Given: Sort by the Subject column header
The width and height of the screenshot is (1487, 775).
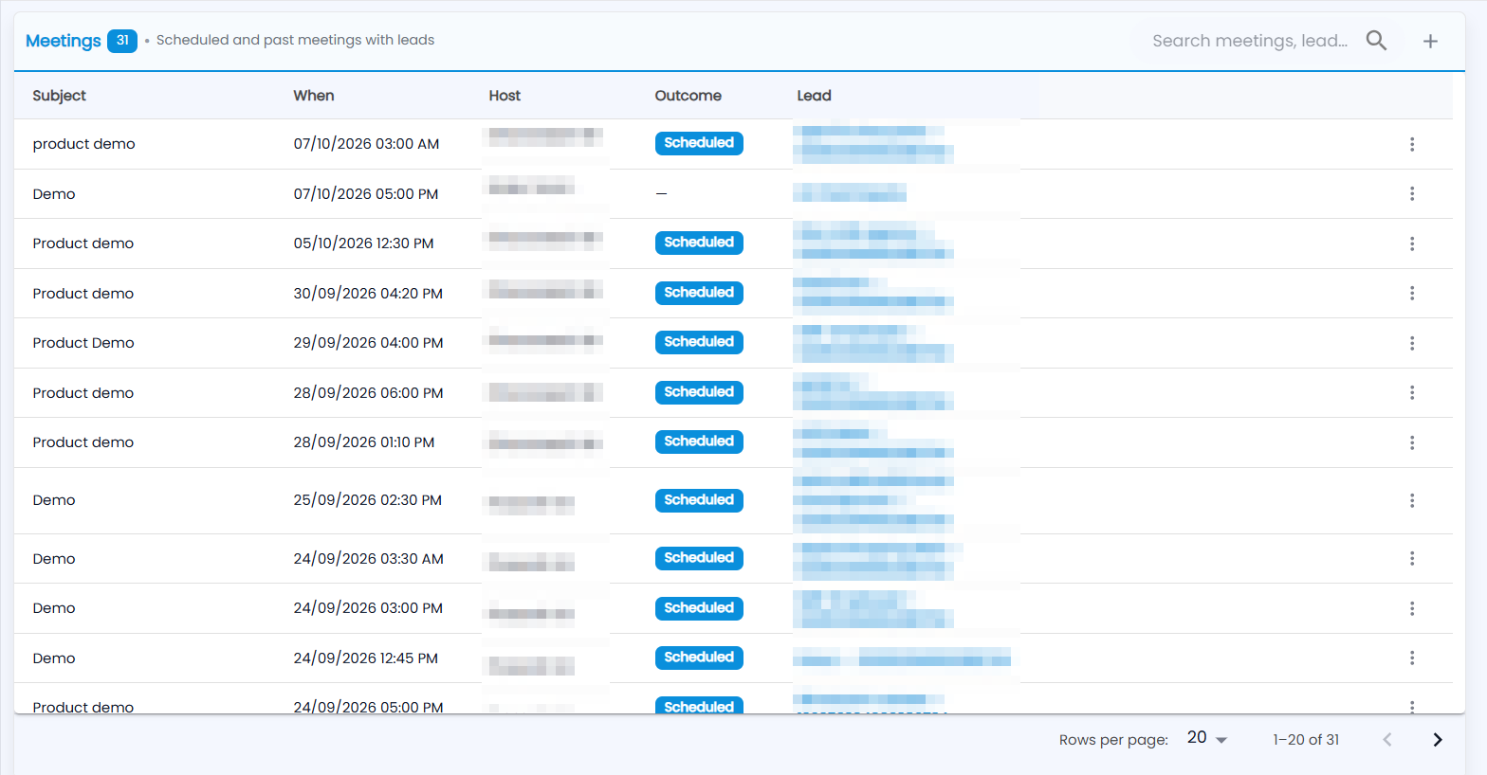Looking at the screenshot, I should 59,96.
